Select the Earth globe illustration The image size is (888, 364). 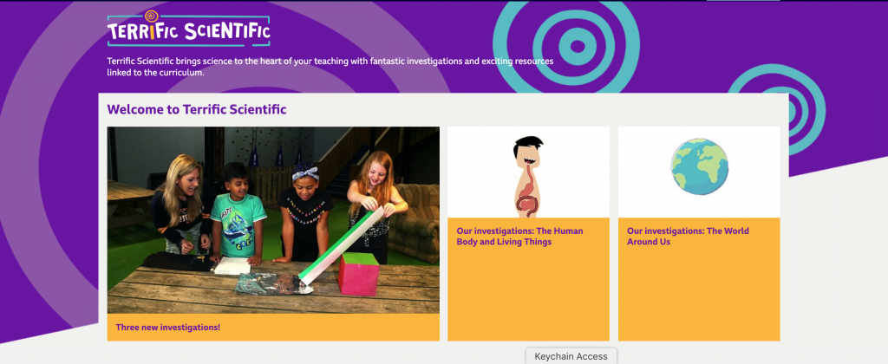pyautogui.click(x=700, y=166)
